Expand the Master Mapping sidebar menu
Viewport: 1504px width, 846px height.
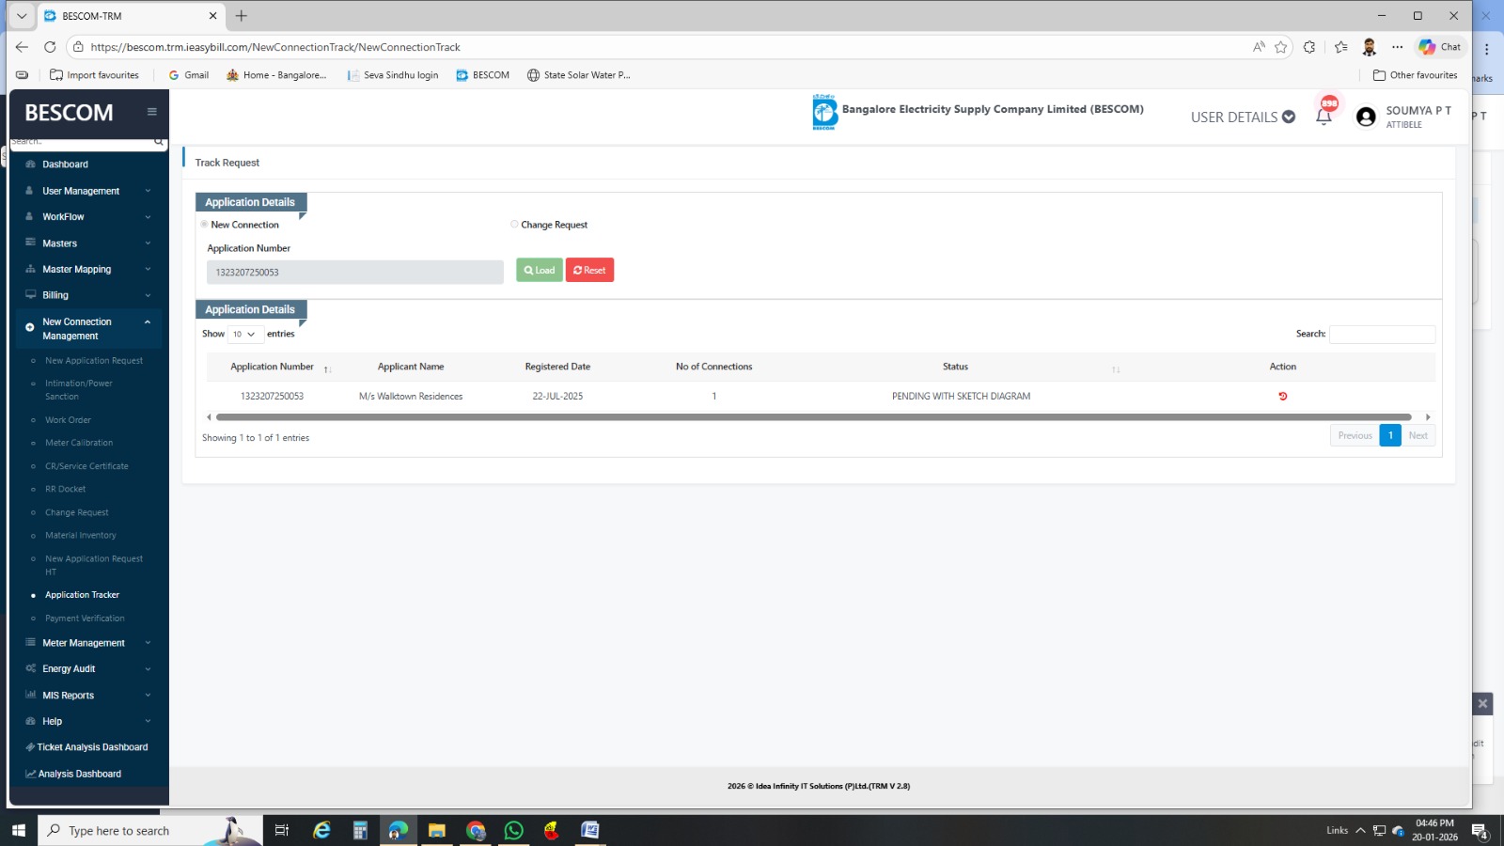pyautogui.click(x=88, y=270)
